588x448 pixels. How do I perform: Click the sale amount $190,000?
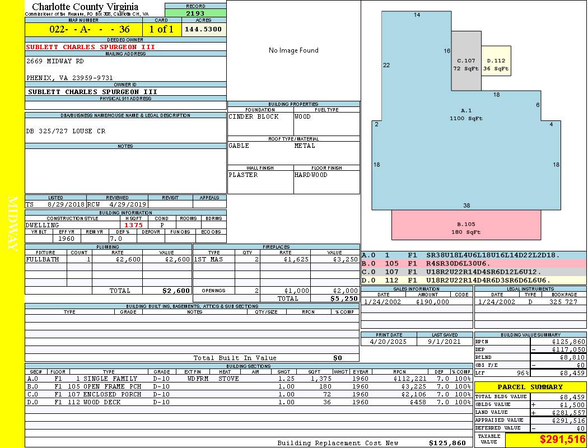pos(432,302)
